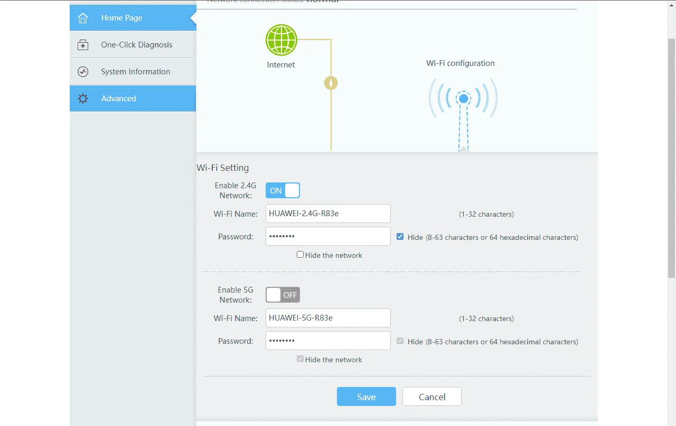Click the 5G Wi-Fi Name field

pyautogui.click(x=328, y=318)
